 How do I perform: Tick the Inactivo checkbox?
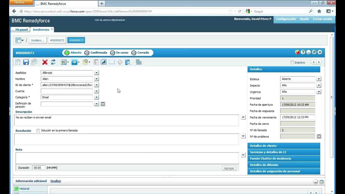click(x=292, y=63)
